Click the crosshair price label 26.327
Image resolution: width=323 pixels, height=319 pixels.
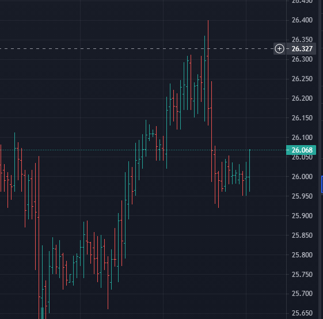[x=302, y=49]
